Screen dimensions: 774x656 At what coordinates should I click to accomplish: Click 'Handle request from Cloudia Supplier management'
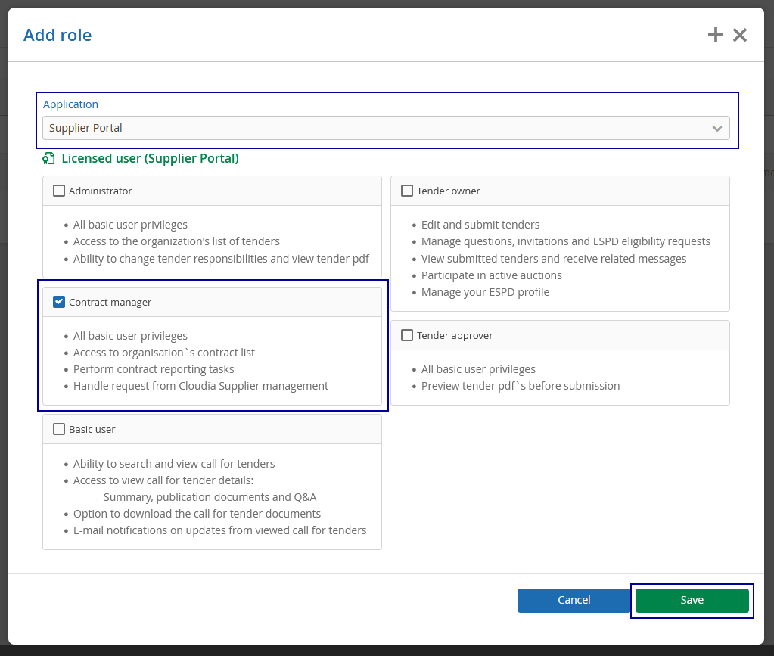pos(200,386)
